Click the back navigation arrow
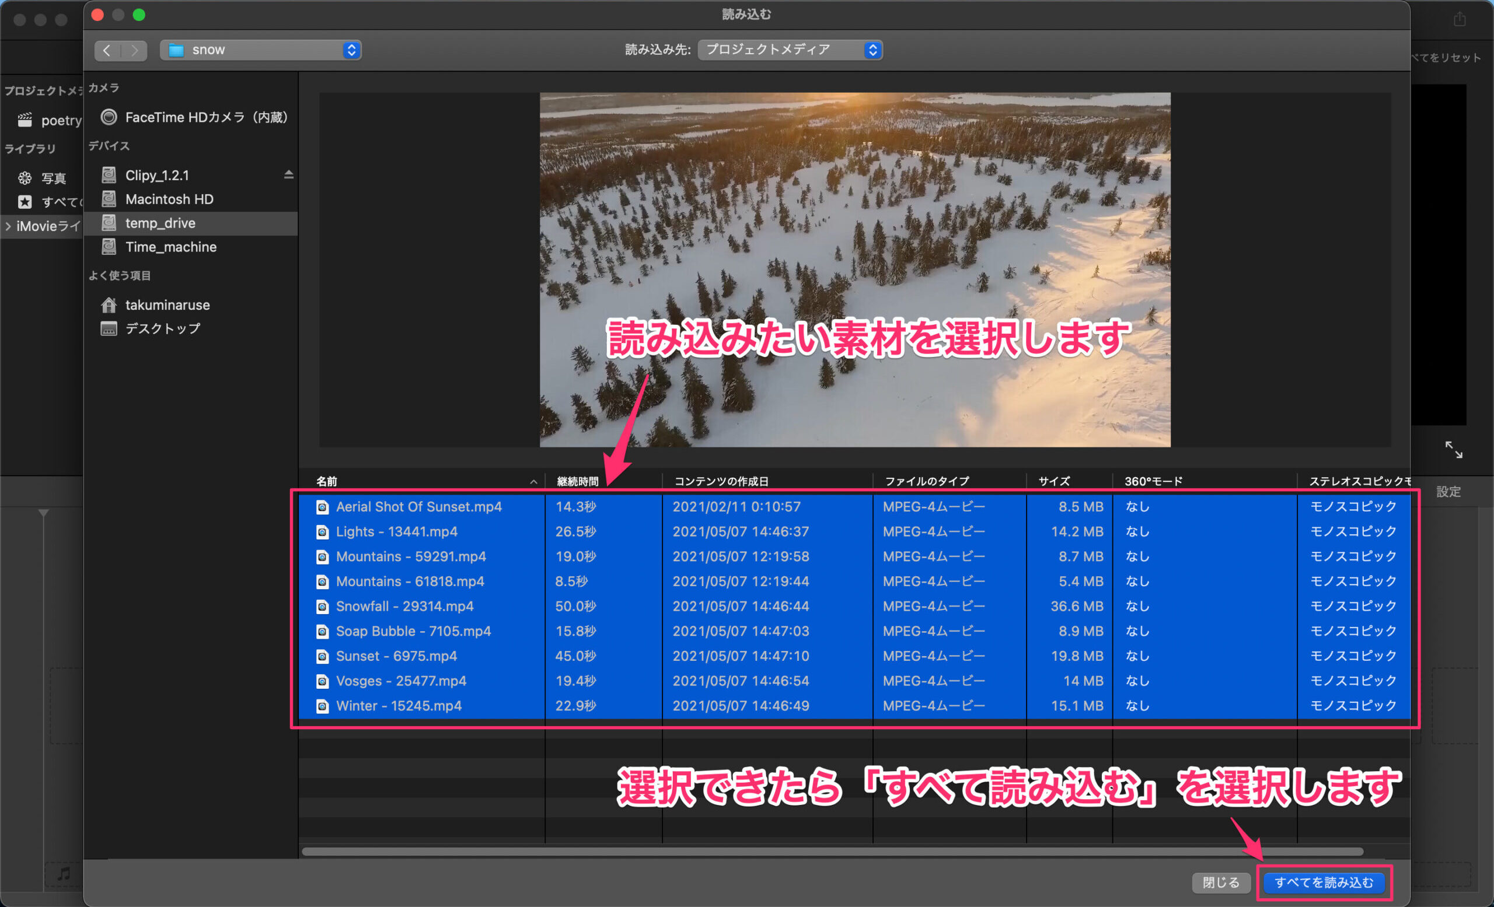 pos(107,50)
